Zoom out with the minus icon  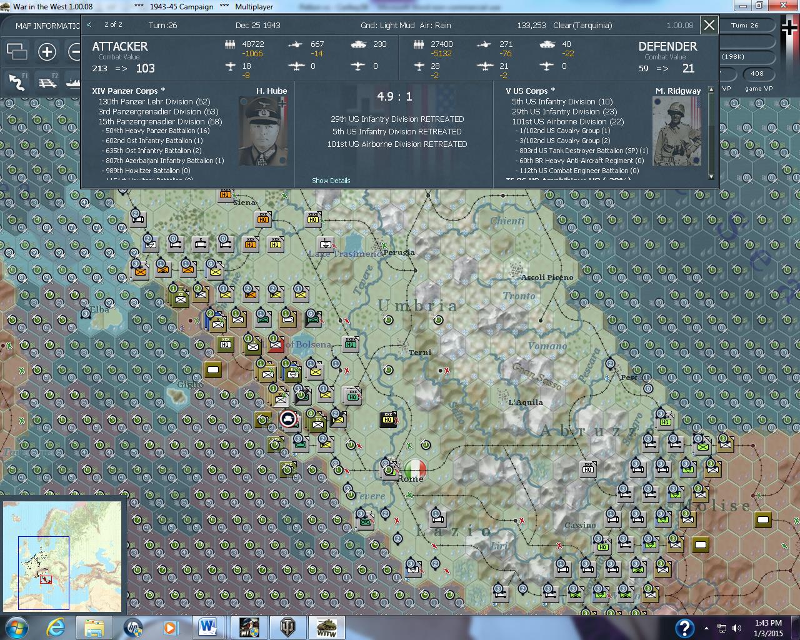[75, 51]
